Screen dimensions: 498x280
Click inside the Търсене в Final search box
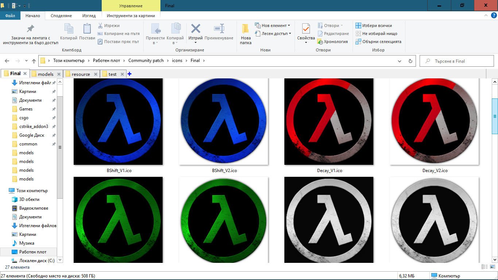(x=457, y=61)
